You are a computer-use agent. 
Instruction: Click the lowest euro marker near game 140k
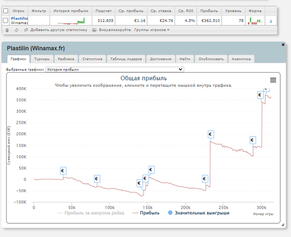click(140, 183)
